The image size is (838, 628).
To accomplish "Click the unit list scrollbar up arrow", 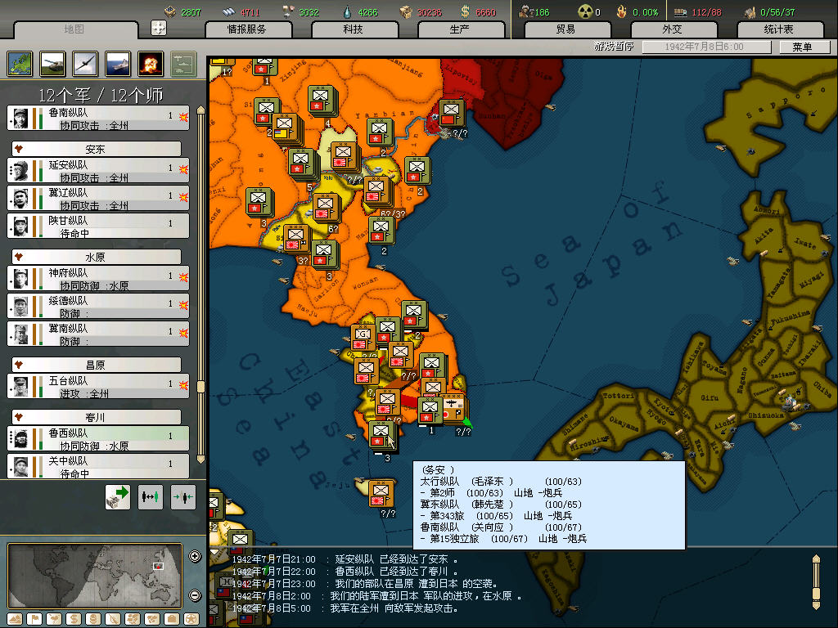I will tap(201, 110).
